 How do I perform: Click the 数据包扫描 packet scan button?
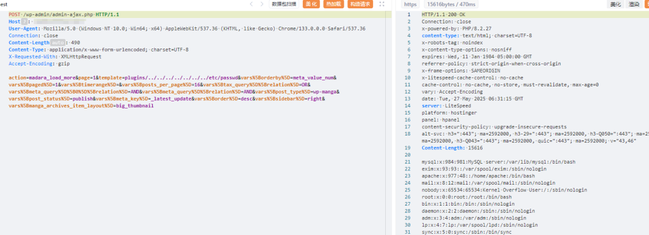coord(284,4)
